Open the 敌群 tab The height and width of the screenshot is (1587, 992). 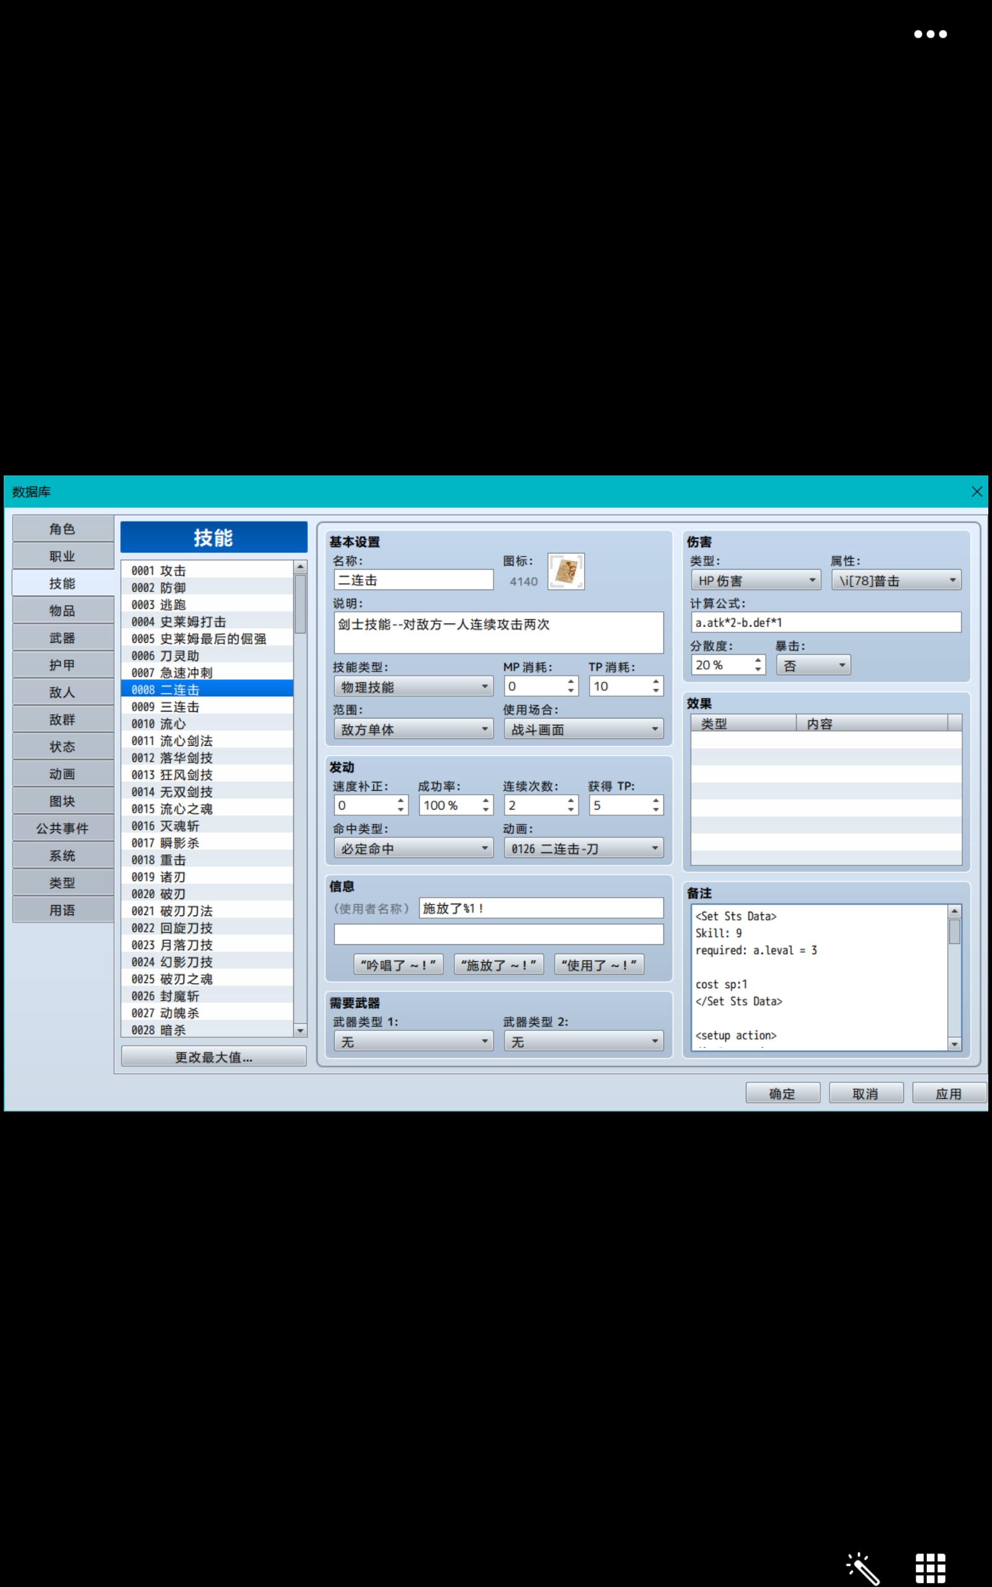point(63,719)
